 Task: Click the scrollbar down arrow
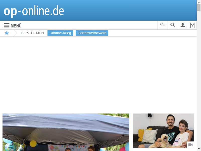(199, 149)
